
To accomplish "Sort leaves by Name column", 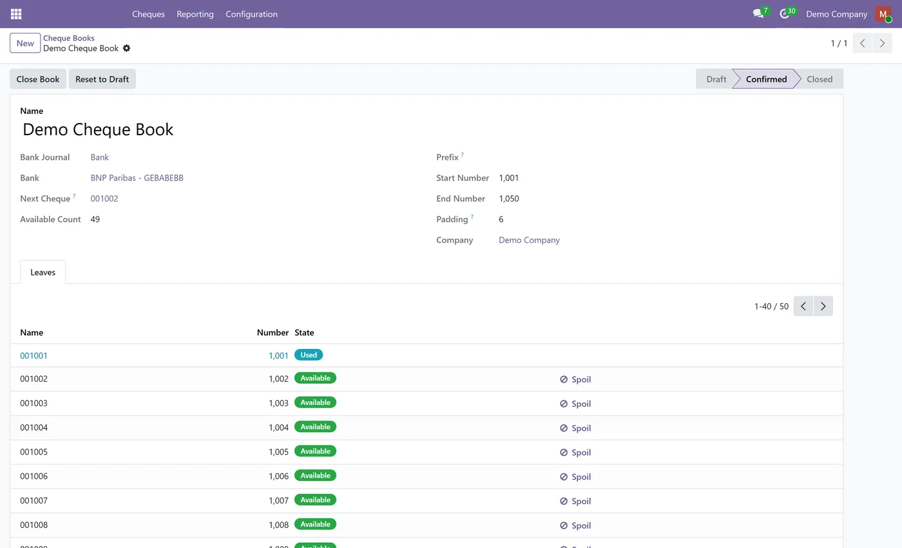I will [32, 332].
